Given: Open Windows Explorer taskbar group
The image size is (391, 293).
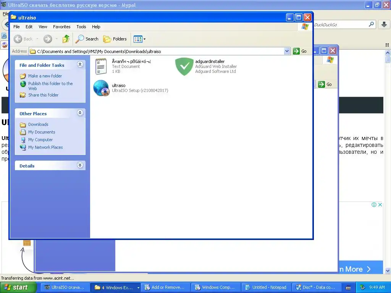Looking at the screenshot, I should coord(115,287).
